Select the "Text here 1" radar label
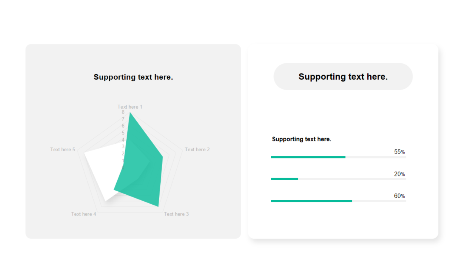Viewport: 474px width, 267px height. [130, 107]
